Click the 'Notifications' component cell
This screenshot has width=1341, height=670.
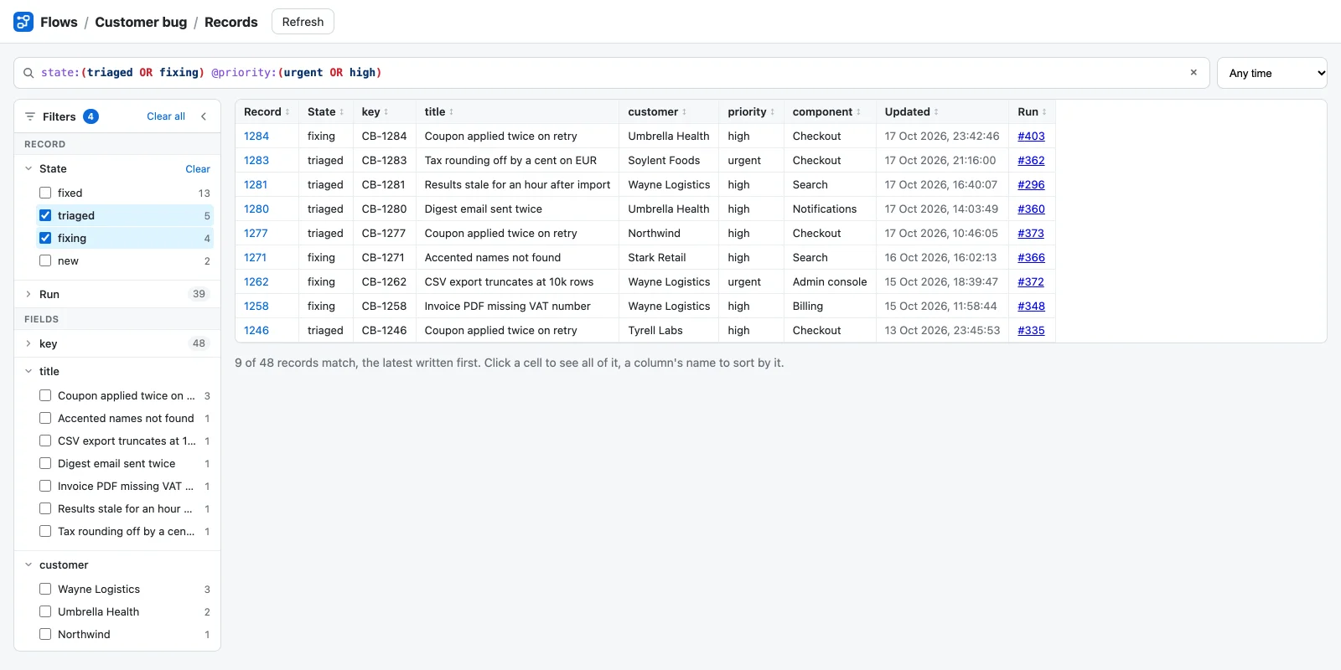(x=830, y=209)
